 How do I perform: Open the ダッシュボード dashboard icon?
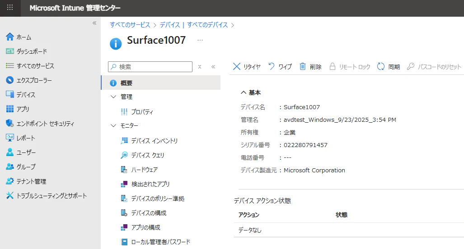click(10, 51)
